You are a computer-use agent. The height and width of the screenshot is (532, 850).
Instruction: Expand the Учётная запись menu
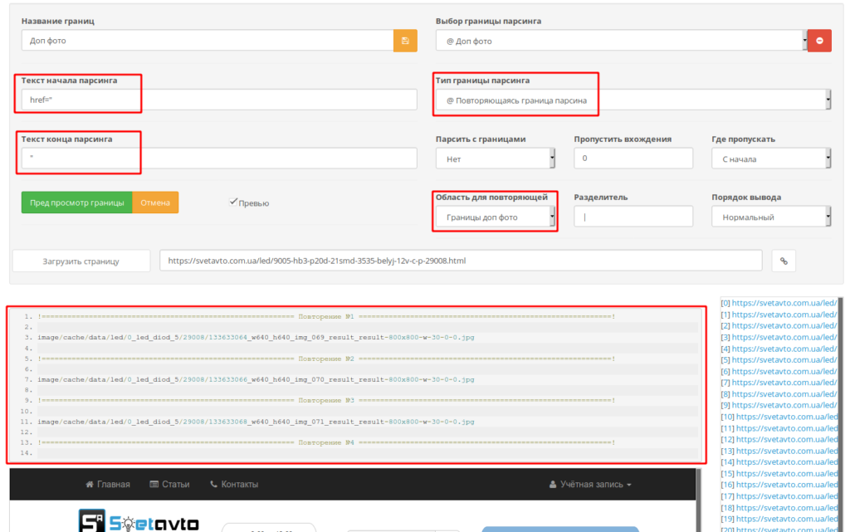[x=590, y=485]
